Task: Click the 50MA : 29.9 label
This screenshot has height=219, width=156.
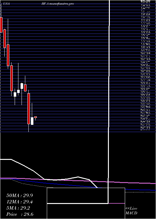Action: (20, 196)
